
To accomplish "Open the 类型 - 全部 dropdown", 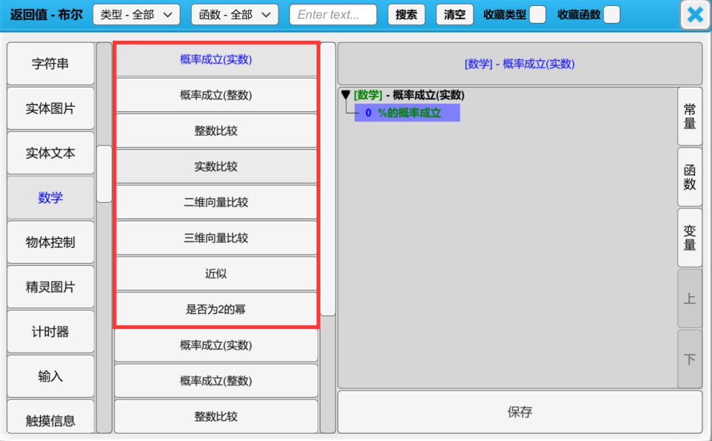I will [x=136, y=14].
